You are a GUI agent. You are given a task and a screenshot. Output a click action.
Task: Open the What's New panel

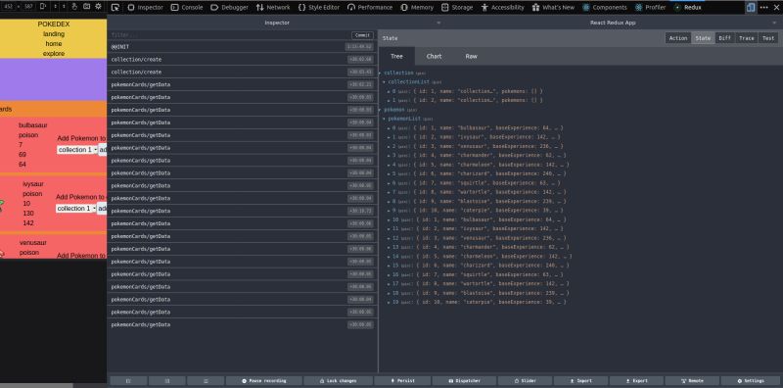click(x=553, y=8)
